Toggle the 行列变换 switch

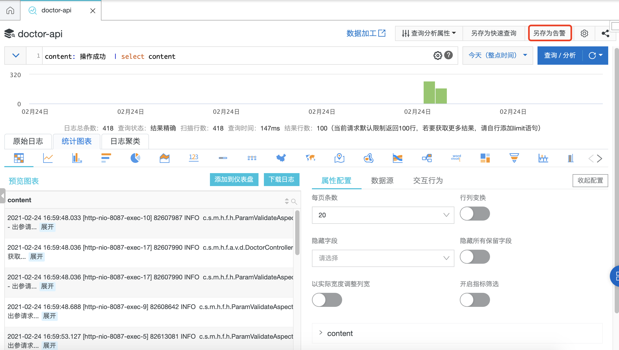pos(475,214)
